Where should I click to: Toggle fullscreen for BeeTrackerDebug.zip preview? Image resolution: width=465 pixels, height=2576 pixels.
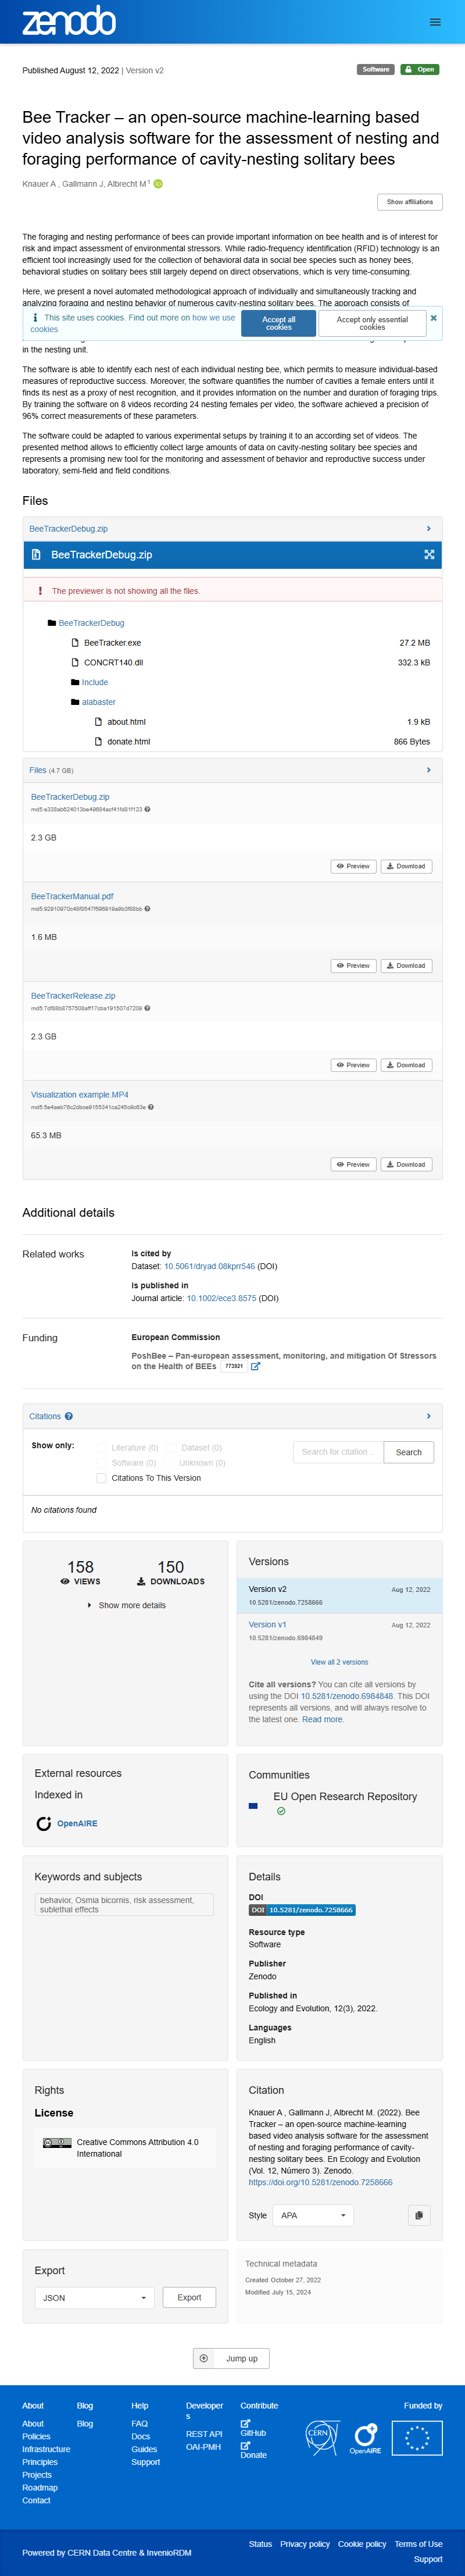429,555
